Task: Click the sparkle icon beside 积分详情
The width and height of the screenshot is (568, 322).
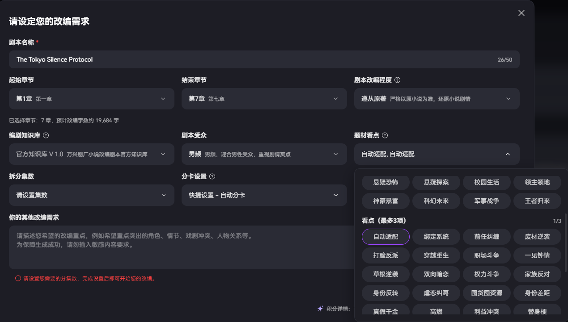Action: click(x=320, y=309)
